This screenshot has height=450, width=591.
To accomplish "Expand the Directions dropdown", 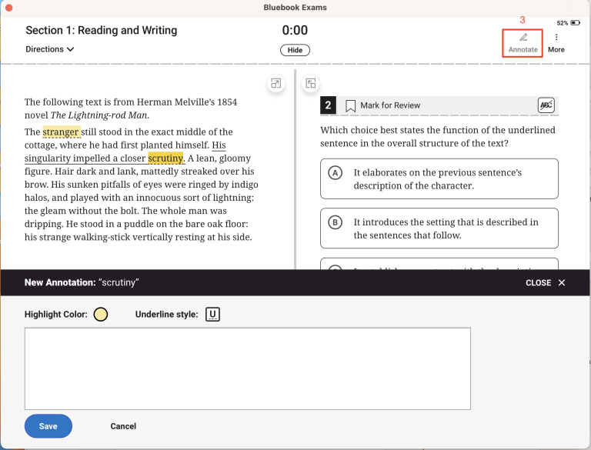I will (50, 49).
